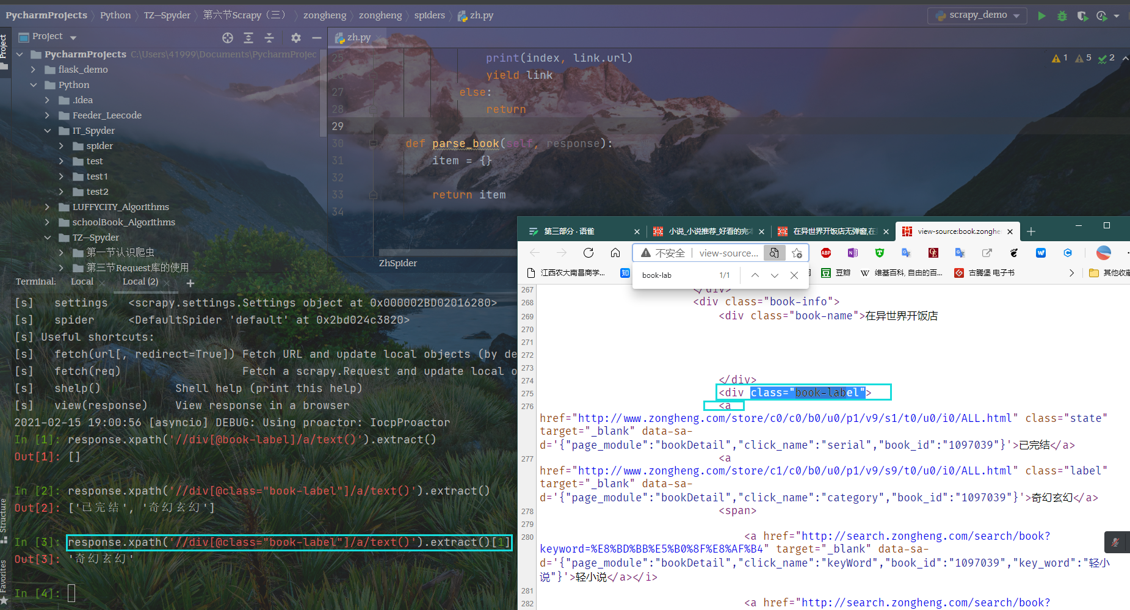This screenshot has width=1130, height=610.
Task: Jump to previous find result in browser
Action: [x=755, y=275]
